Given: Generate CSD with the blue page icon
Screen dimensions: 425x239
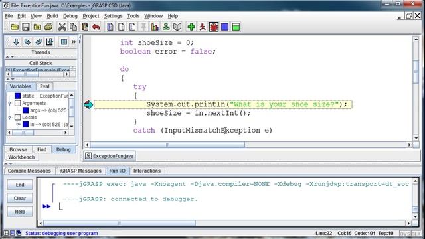Looking at the screenshot, I should [x=110, y=27].
